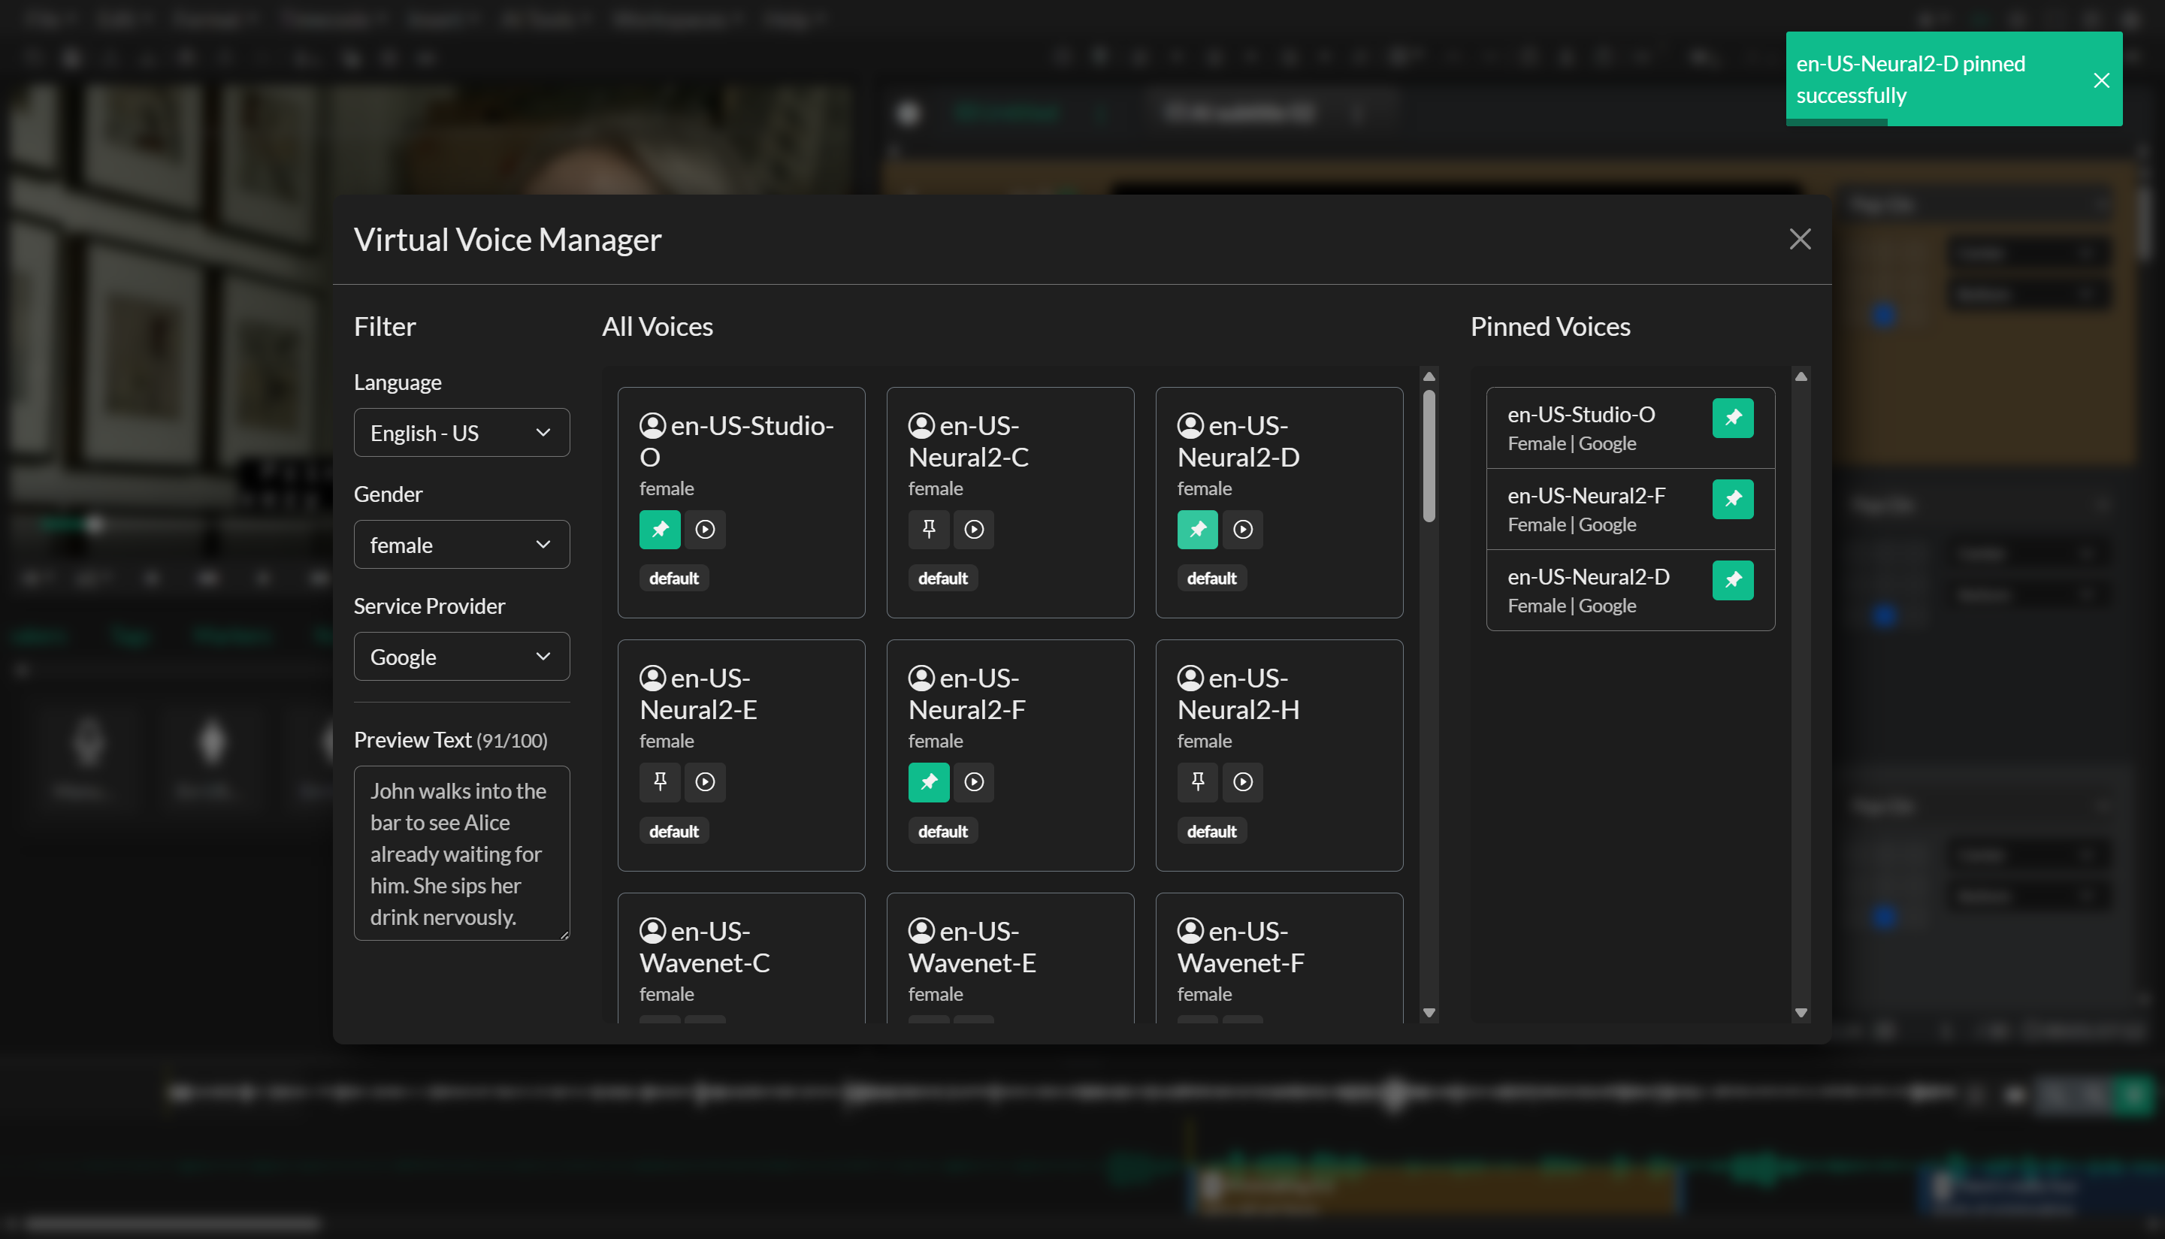Image resolution: width=2165 pixels, height=1239 pixels.
Task: Click inside the Preview Text field
Action: click(x=461, y=853)
